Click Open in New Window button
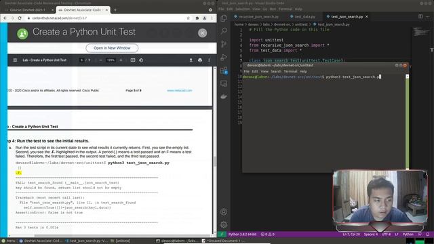 point(112,48)
